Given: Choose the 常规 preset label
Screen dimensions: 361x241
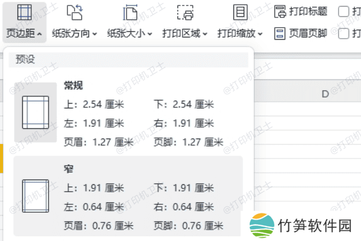Looking at the screenshot, I should pos(73,86).
